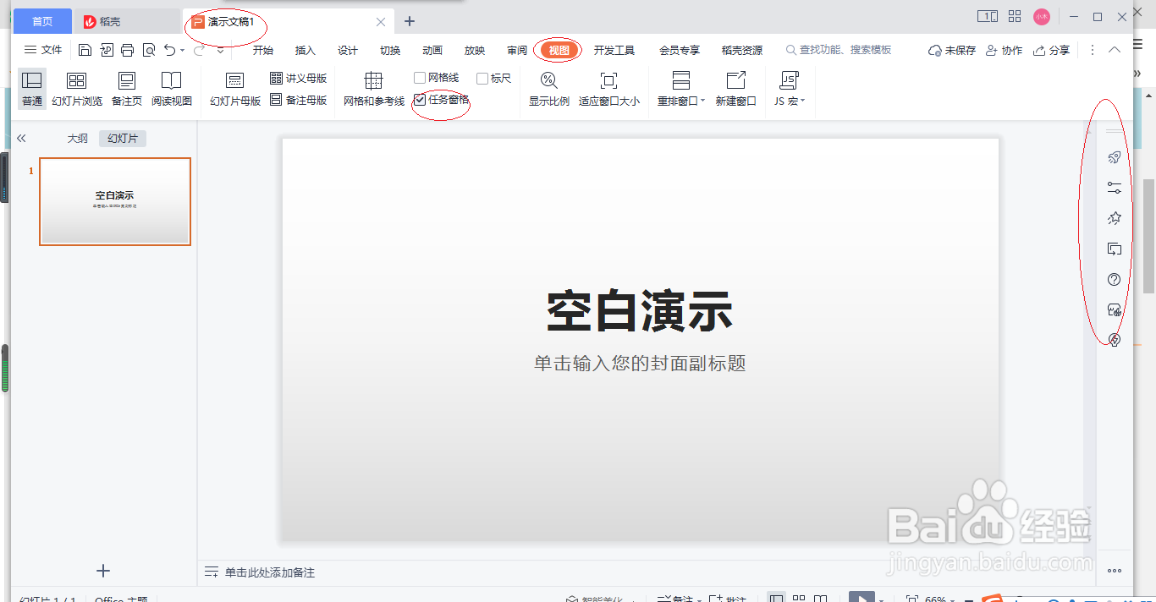1156x602 pixels.
Task: Open the 备注 dropdown in status bar
Action: 687,597
